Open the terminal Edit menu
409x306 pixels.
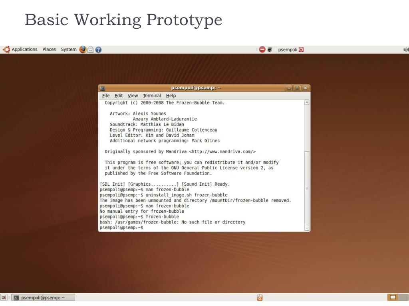pos(118,96)
